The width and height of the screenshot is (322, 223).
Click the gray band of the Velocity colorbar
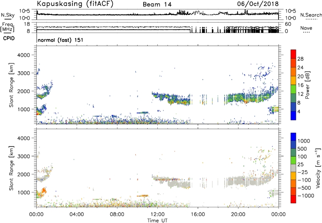click(x=293, y=168)
